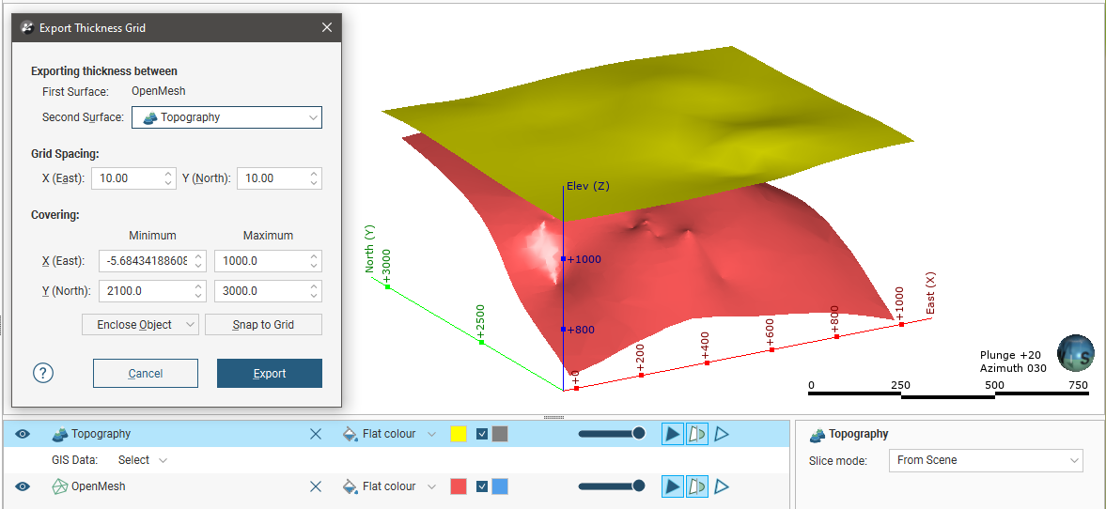The height and width of the screenshot is (509, 1106).
Task: Hide the Topography layer using eye icon
Action: coord(23,434)
